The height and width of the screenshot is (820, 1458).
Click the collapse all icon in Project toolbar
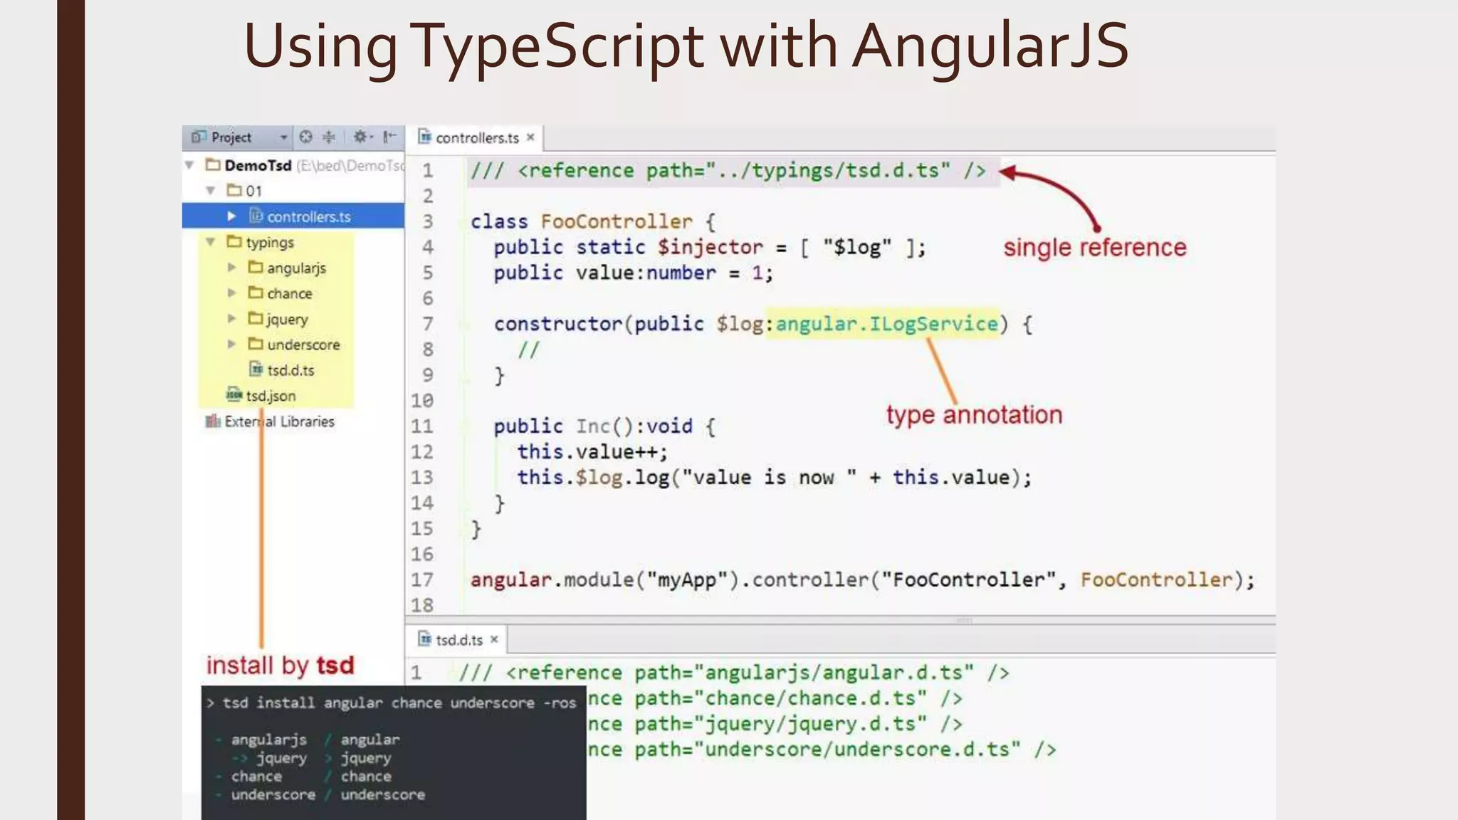329,137
